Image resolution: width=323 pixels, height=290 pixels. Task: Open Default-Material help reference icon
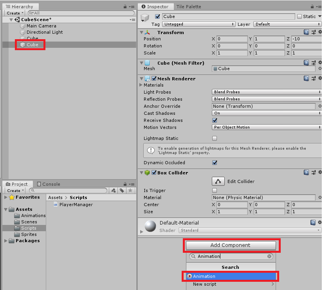tap(313, 222)
